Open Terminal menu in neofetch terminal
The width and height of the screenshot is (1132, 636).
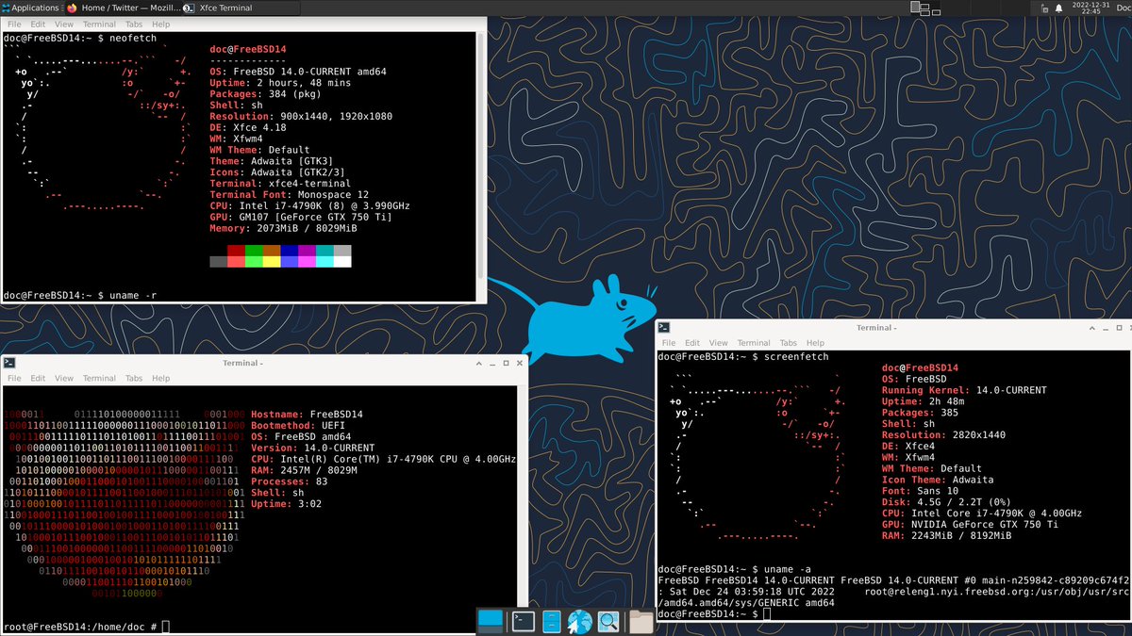[x=100, y=23]
